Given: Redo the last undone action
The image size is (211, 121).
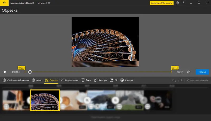Looking at the screenshot, I should click(180, 80).
